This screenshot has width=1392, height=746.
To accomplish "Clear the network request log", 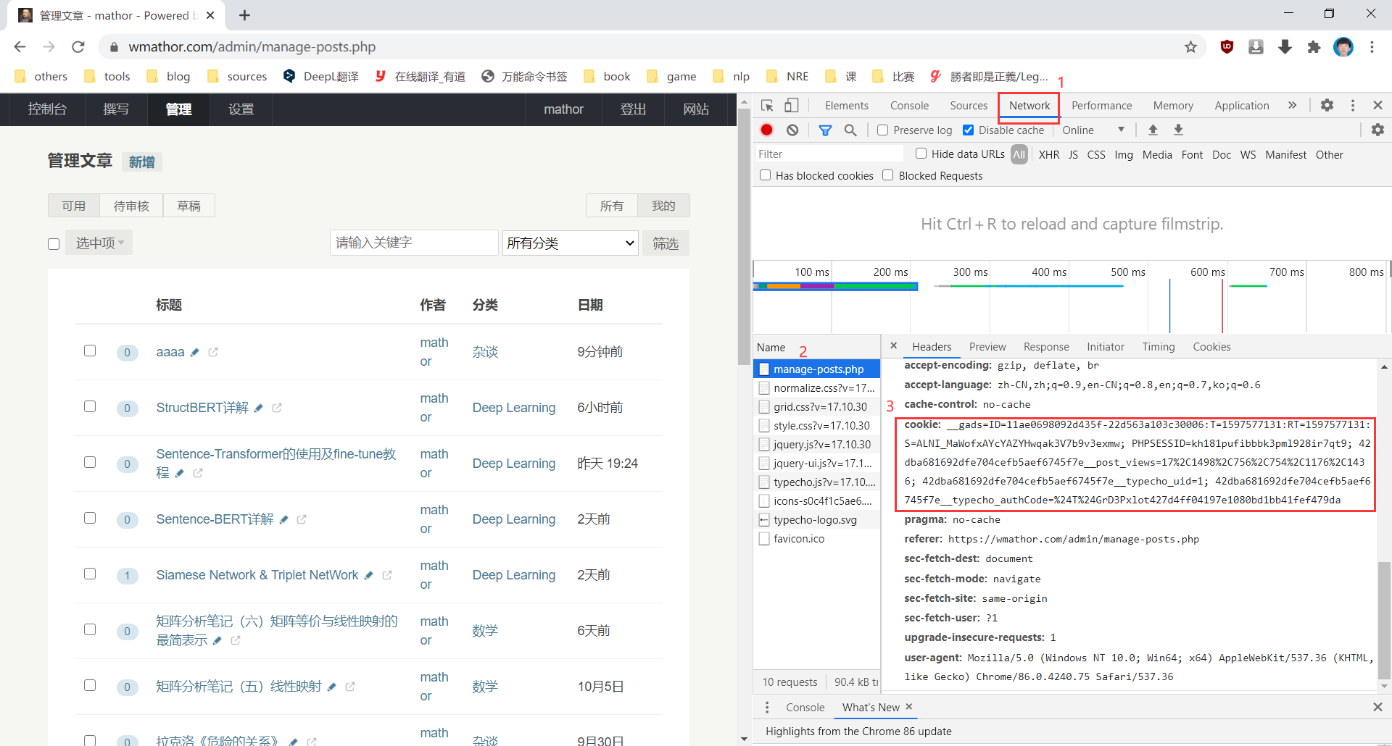I will pos(792,130).
